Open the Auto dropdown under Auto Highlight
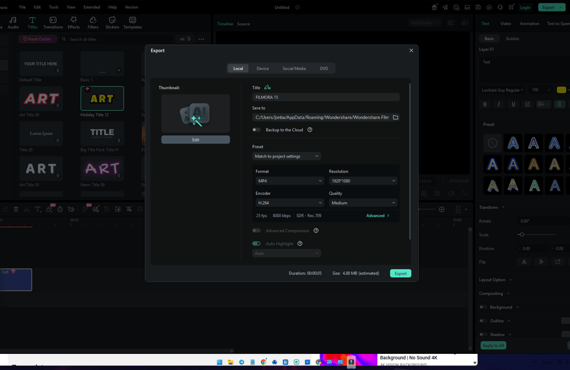Viewport: 570px width, 370px height. coord(287,253)
